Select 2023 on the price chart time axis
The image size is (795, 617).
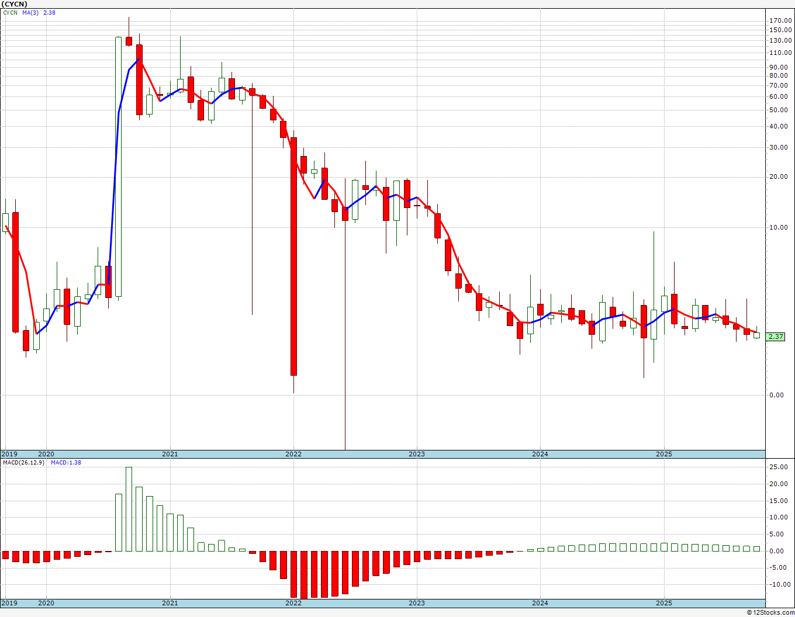(x=417, y=454)
